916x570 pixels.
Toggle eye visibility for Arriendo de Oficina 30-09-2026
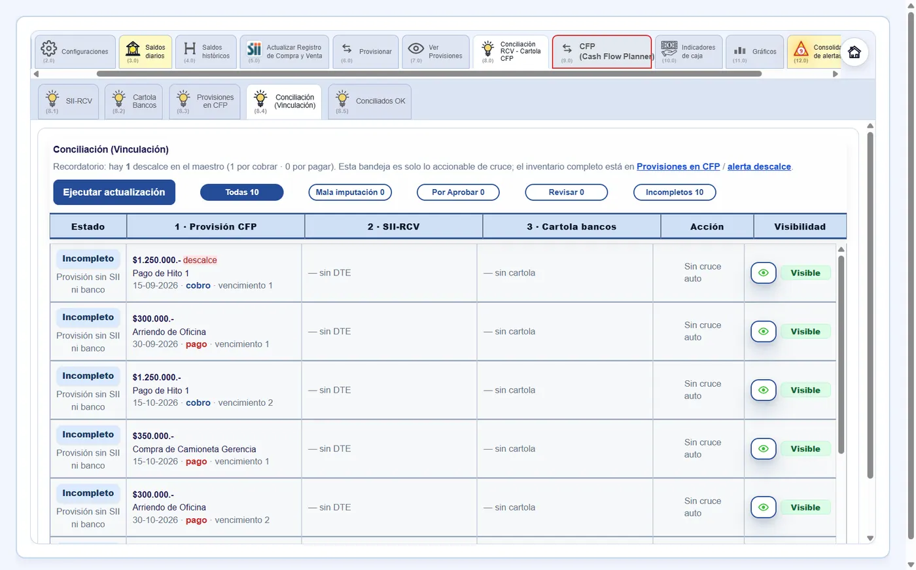pos(764,332)
